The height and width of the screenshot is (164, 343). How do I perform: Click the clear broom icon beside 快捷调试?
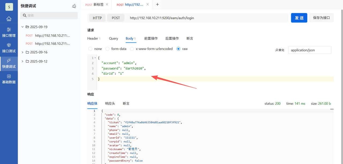[74, 6]
